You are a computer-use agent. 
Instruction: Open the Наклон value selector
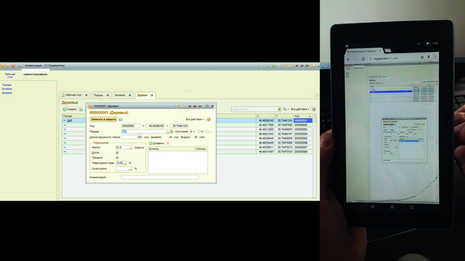tap(131, 147)
